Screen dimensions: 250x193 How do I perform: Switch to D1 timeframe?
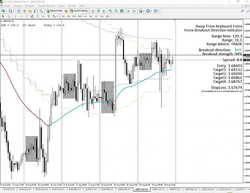pos(96,16)
